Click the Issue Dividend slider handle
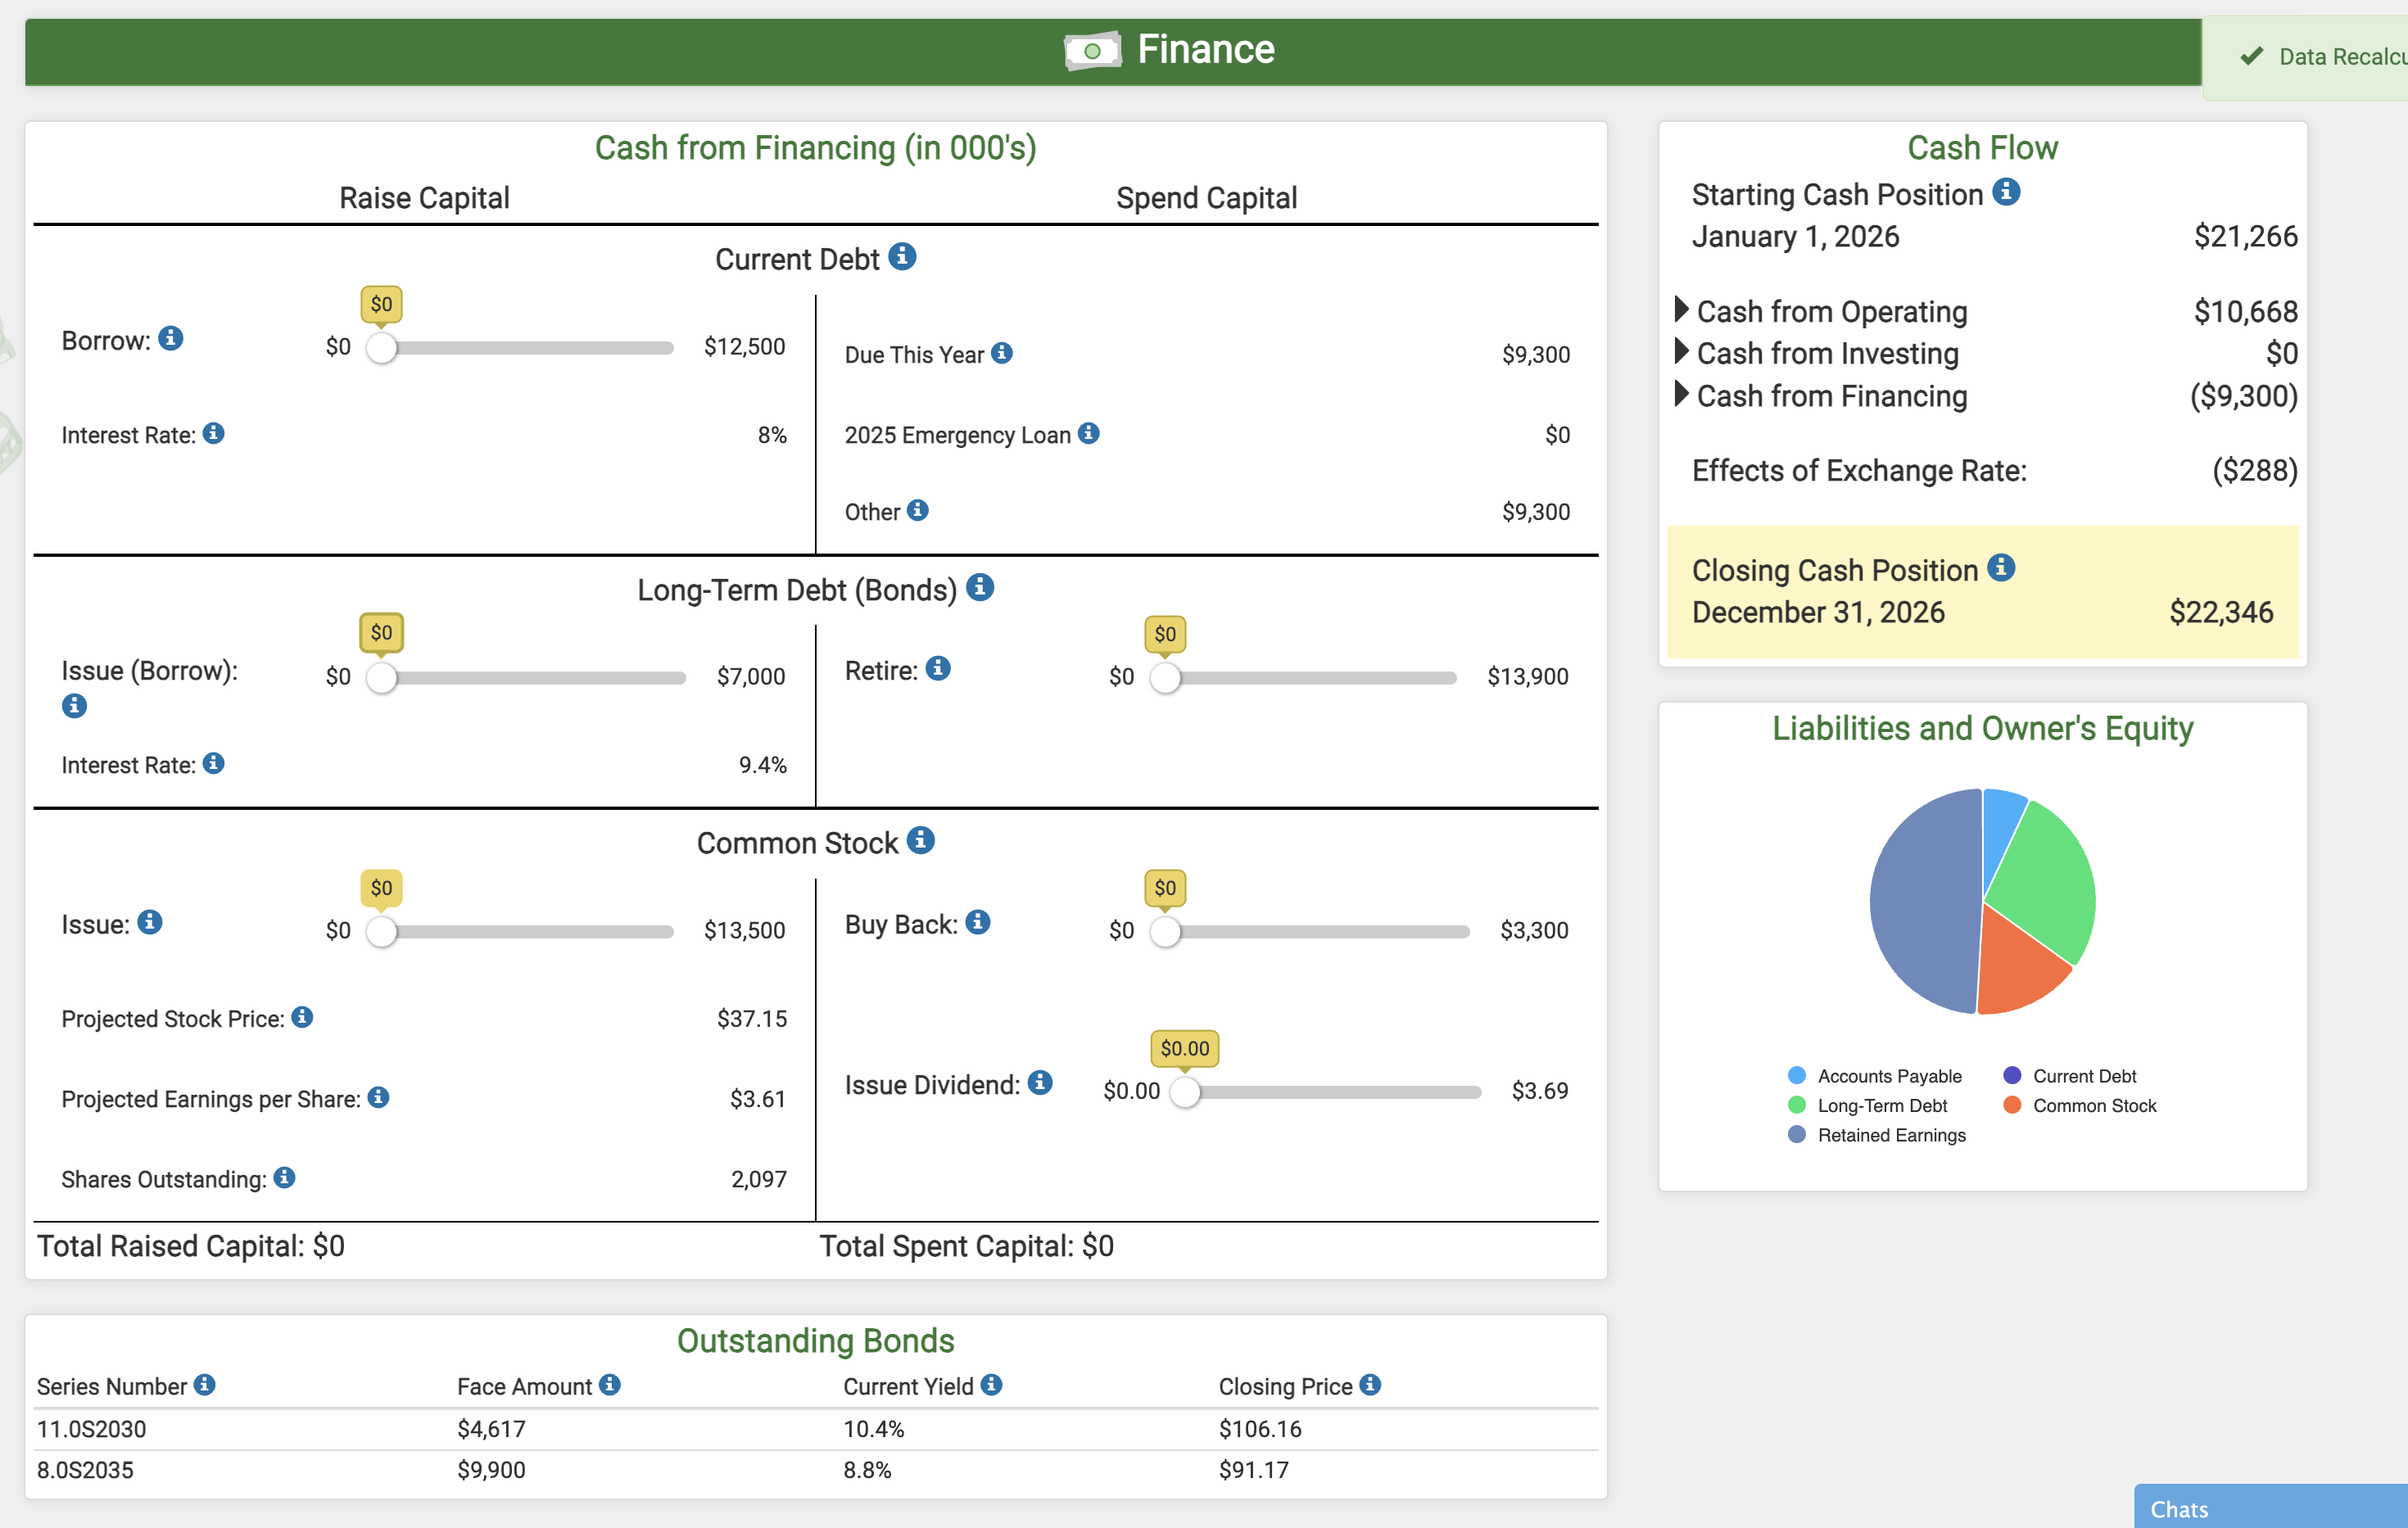Viewport: 2408px width, 1528px height. coord(1185,1091)
